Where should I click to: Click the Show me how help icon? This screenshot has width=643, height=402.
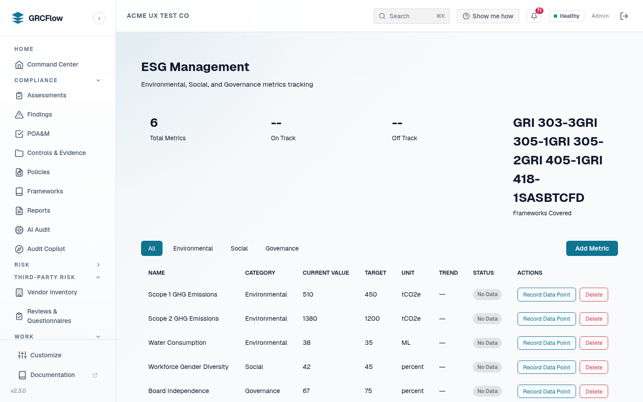pos(466,16)
